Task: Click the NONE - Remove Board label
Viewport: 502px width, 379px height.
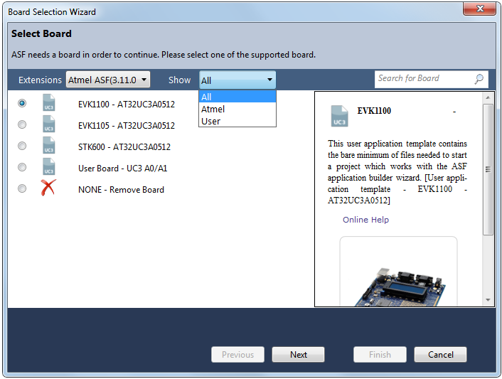Action: (121, 190)
